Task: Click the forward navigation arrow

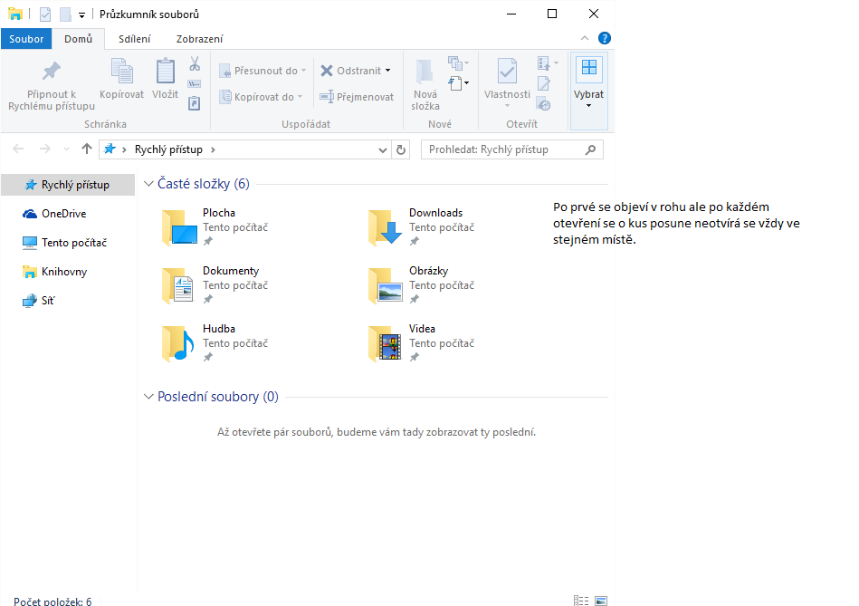Action: (45, 149)
